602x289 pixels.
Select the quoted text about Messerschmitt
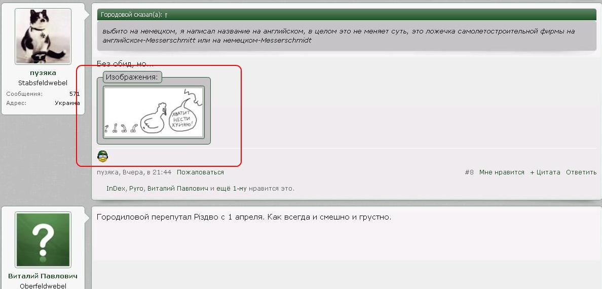pyautogui.click(x=338, y=35)
